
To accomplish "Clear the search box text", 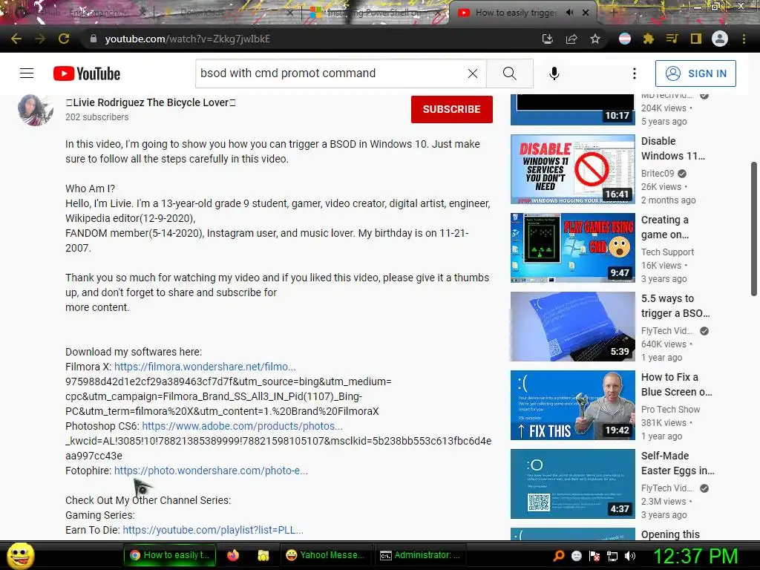I will click(473, 73).
